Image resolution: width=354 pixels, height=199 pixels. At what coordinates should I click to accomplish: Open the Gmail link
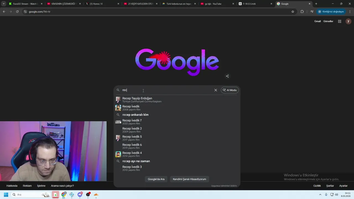point(317,21)
